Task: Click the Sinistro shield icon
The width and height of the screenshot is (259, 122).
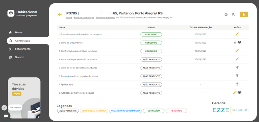Action: pyautogui.click(x=10, y=57)
